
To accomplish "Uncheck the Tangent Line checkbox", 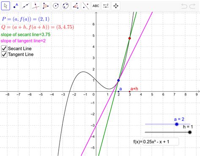I will 4,55.
